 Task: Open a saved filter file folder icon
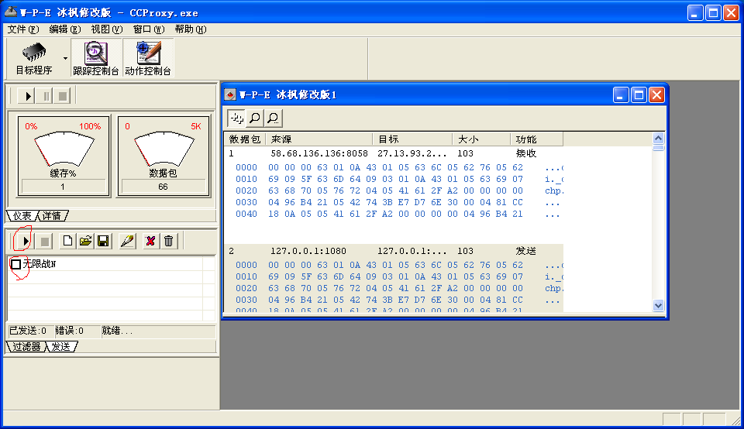85,242
